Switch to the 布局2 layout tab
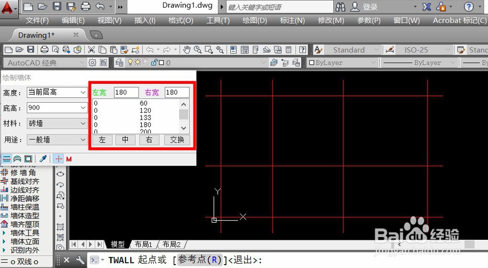This screenshot has width=488, height=268. pos(171,245)
